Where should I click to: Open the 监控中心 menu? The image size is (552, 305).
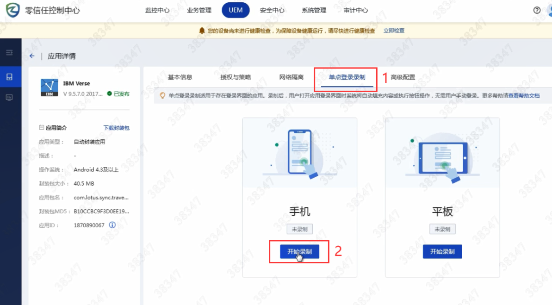click(157, 10)
